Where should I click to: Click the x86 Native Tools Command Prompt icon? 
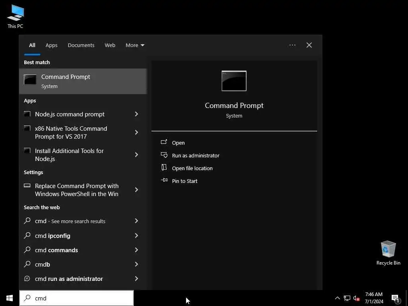pyautogui.click(x=27, y=128)
